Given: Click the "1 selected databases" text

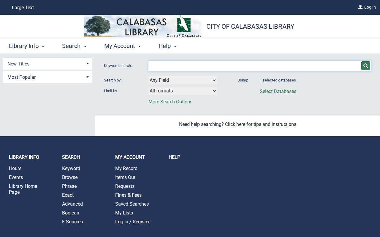Looking at the screenshot, I should pos(278,80).
